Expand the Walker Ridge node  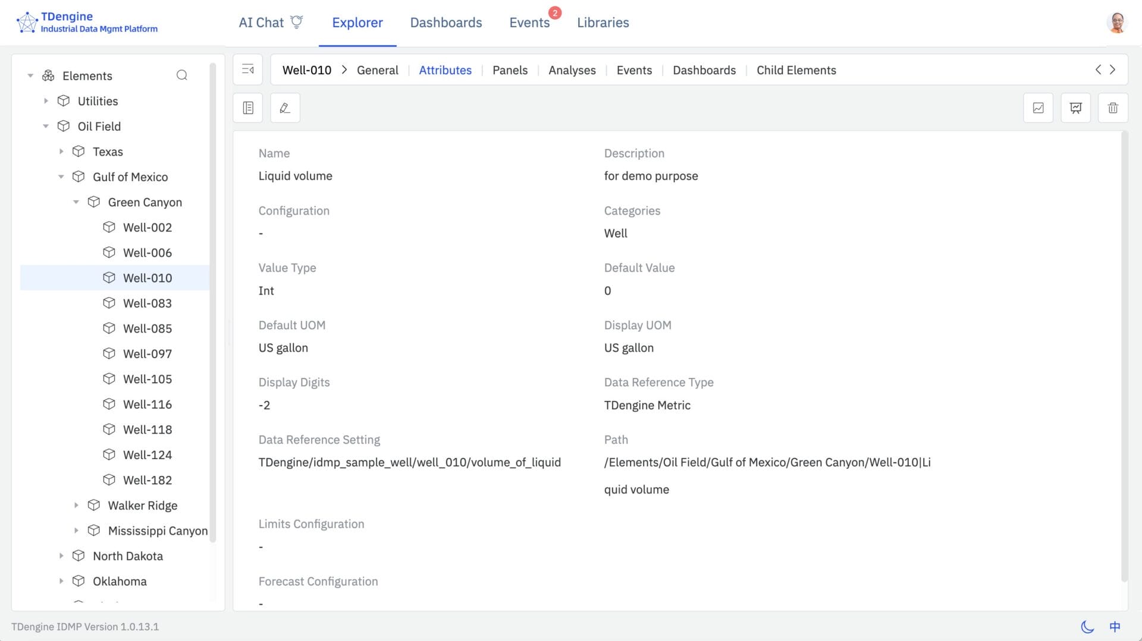76,506
